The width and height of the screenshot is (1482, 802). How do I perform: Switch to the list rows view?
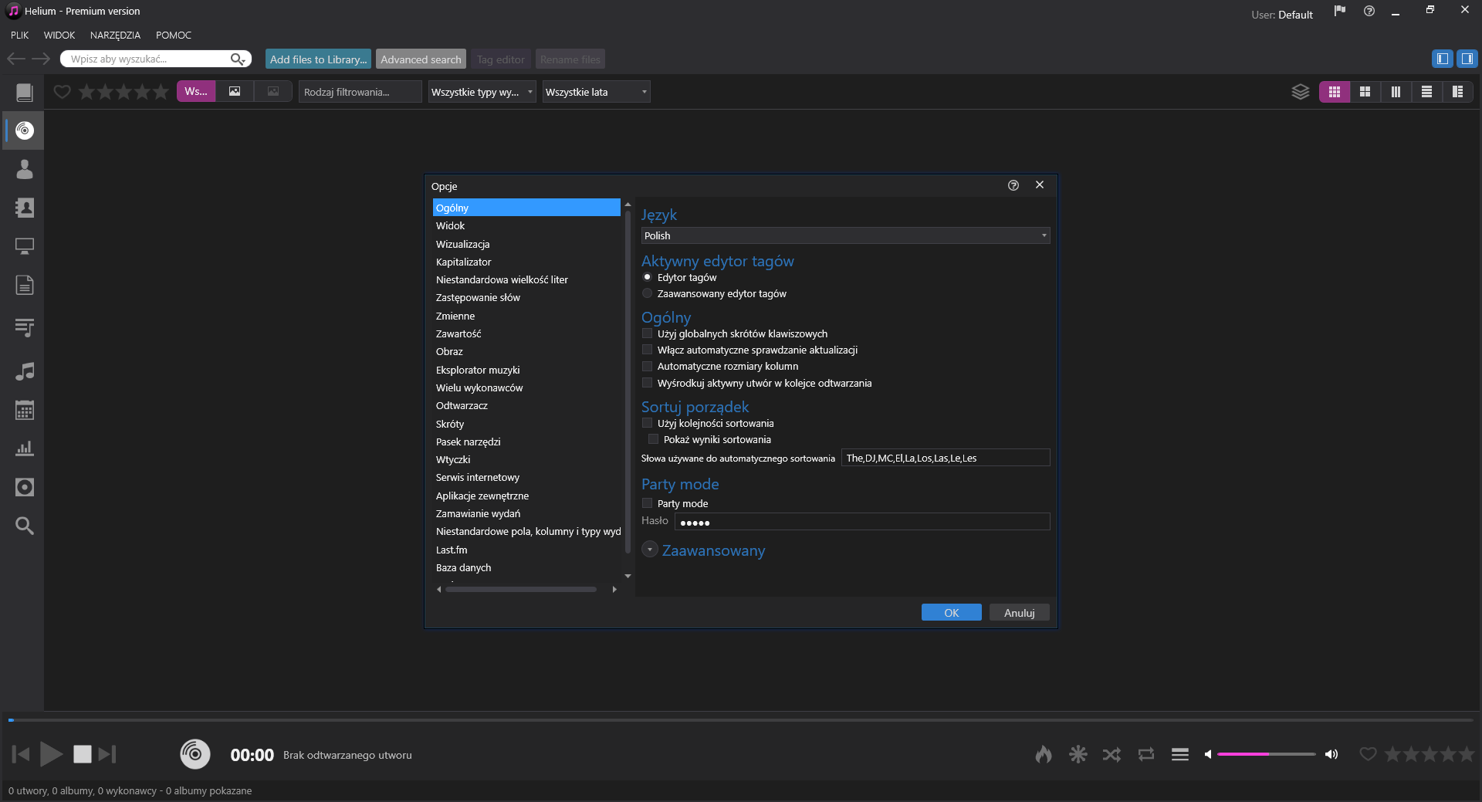[1427, 92]
